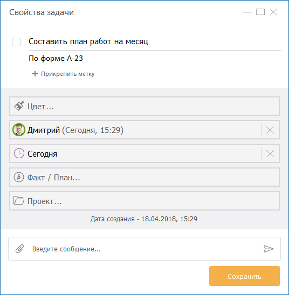The width and height of the screenshot is (289, 295).
Task: Open the Проект selection field
Action: [x=144, y=201]
